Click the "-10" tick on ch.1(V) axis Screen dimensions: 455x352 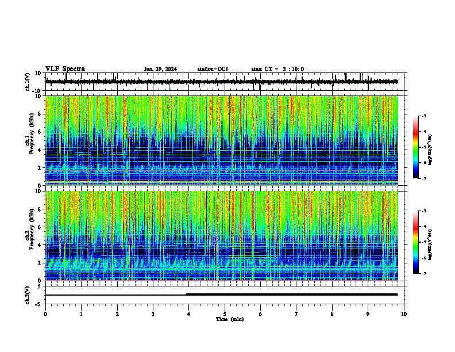pos(37,91)
